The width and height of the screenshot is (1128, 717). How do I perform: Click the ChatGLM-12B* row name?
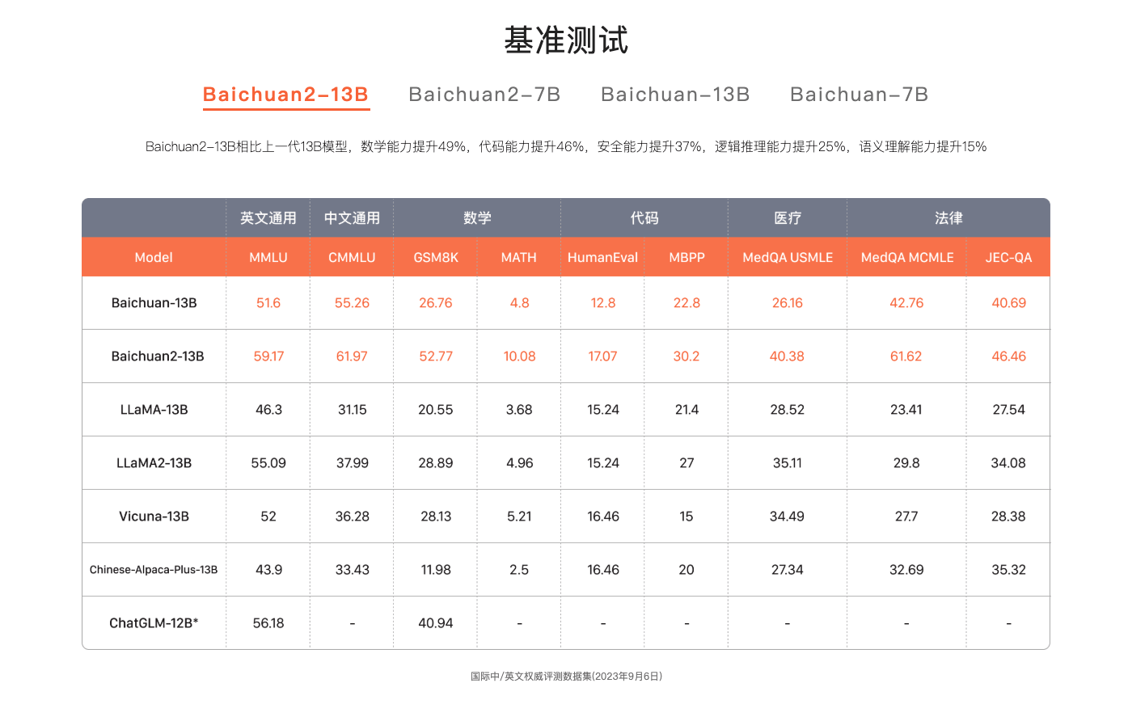[x=154, y=623]
